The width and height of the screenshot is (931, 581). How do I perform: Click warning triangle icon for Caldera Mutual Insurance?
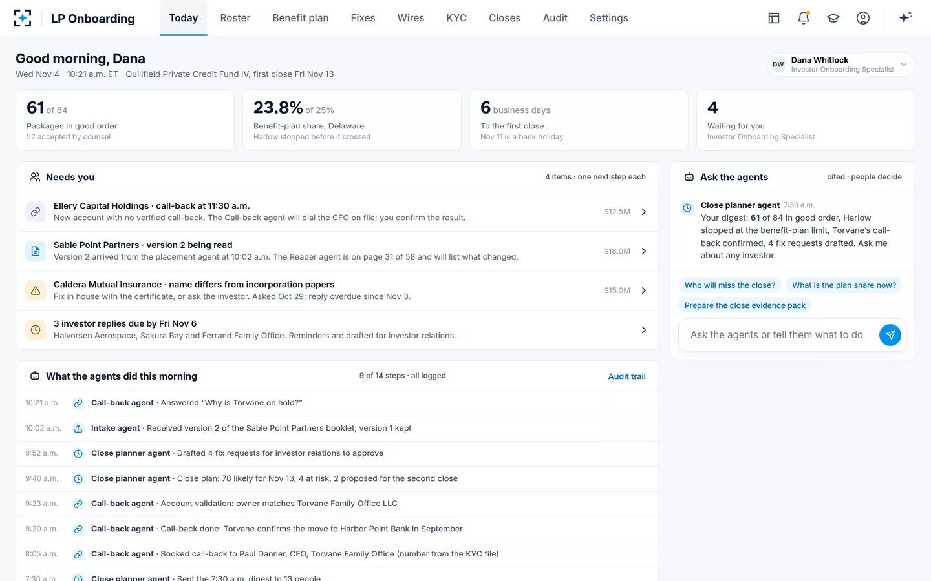[36, 290]
